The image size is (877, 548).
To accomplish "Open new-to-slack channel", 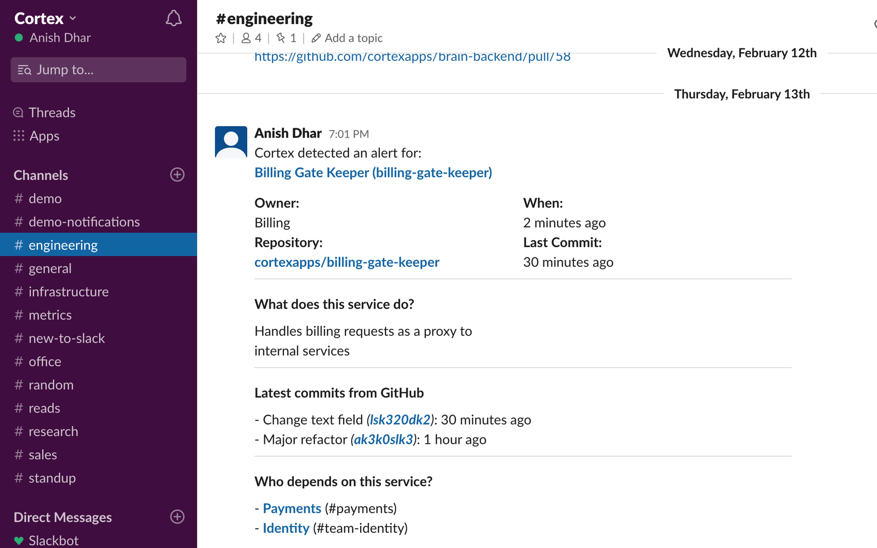I will pyautogui.click(x=99, y=338).
